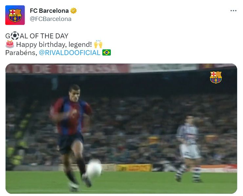Click the GOAL OF THE DAY text
Viewport: 243px width, 196px height.
click(37, 36)
